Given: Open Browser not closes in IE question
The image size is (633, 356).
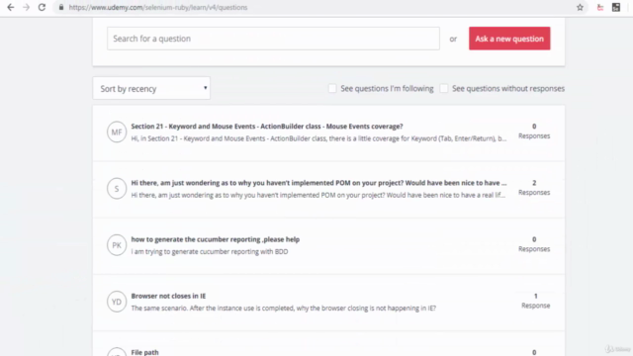Looking at the screenshot, I should pos(168,296).
